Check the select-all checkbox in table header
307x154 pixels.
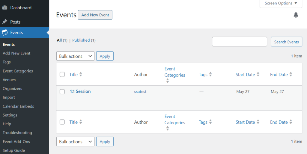click(62, 74)
